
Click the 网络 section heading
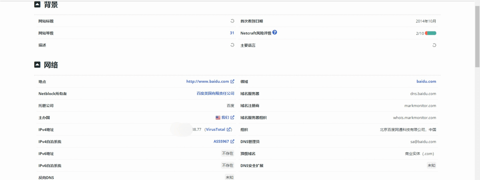51,64
